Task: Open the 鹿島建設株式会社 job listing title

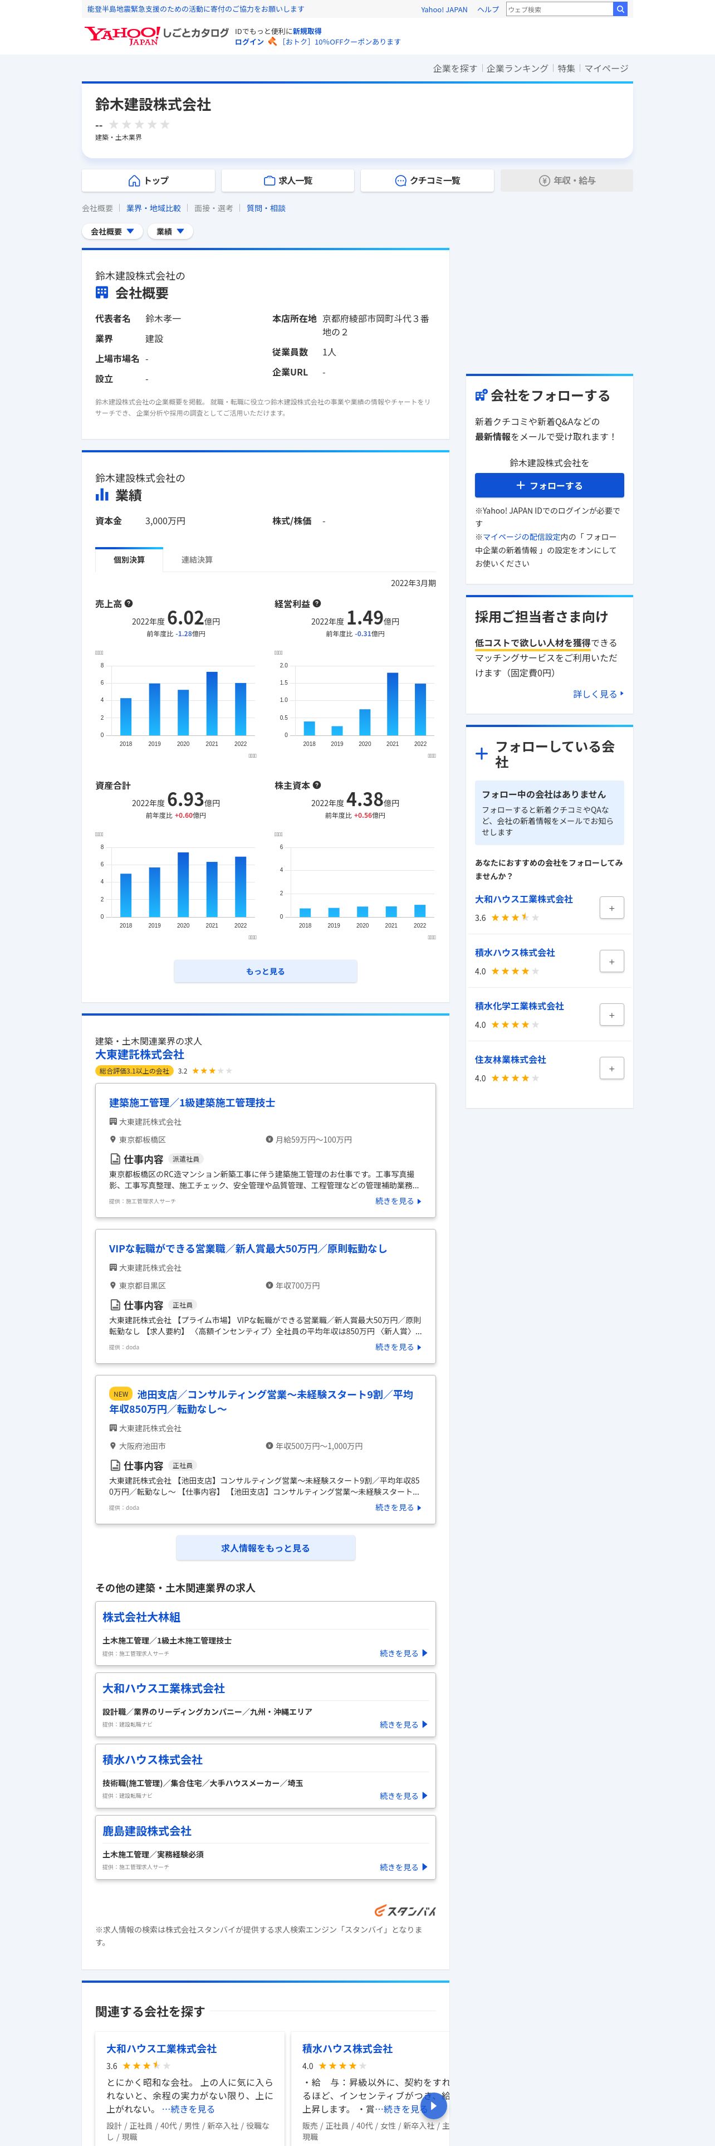Action: click(x=148, y=1831)
